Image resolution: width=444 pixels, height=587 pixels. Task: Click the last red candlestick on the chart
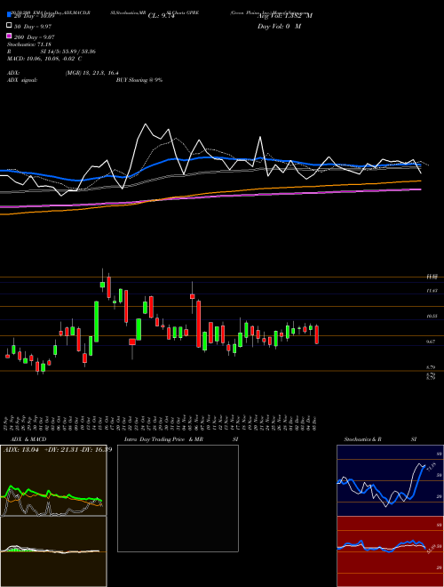[x=317, y=334]
